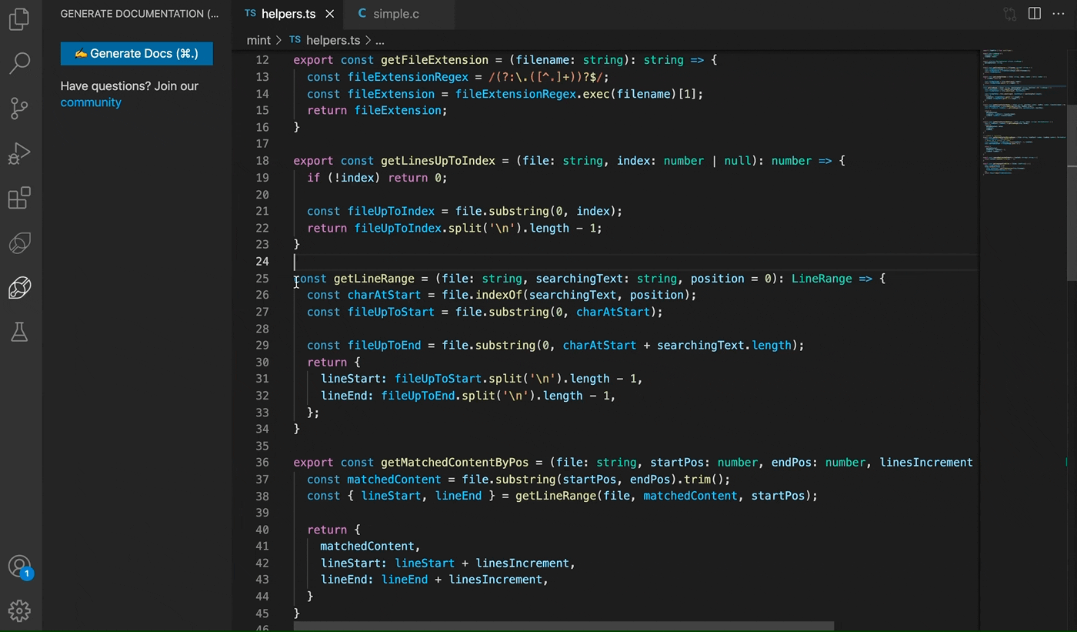Open the Extensions marketplace view

click(x=19, y=198)
